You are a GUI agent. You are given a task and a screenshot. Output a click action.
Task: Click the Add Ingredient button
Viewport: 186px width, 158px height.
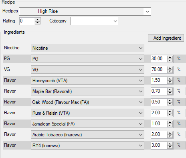(166, 38)
